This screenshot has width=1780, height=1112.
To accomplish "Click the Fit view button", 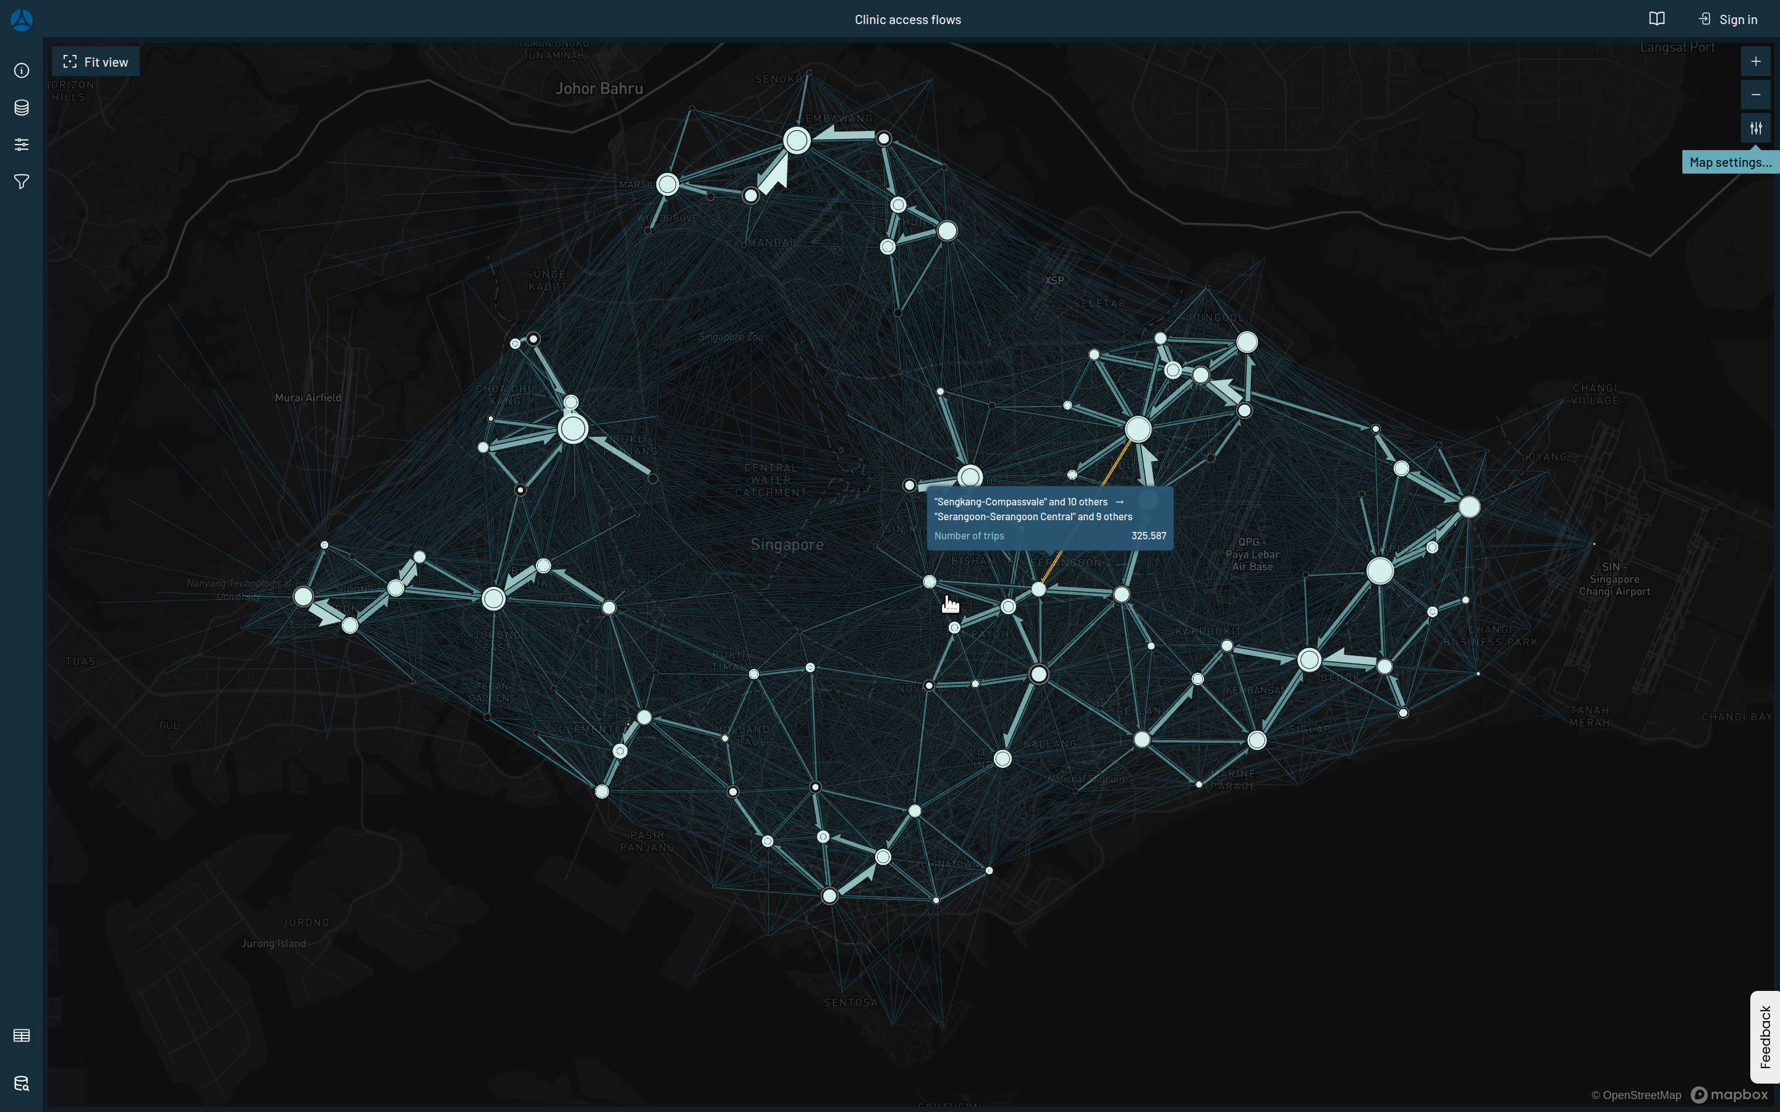I will coord(95,61).
